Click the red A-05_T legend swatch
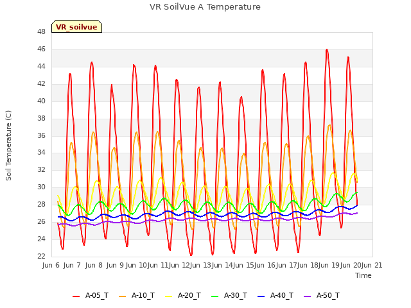Viewport: 411px width, 308px height. click(x=76, y=296)
